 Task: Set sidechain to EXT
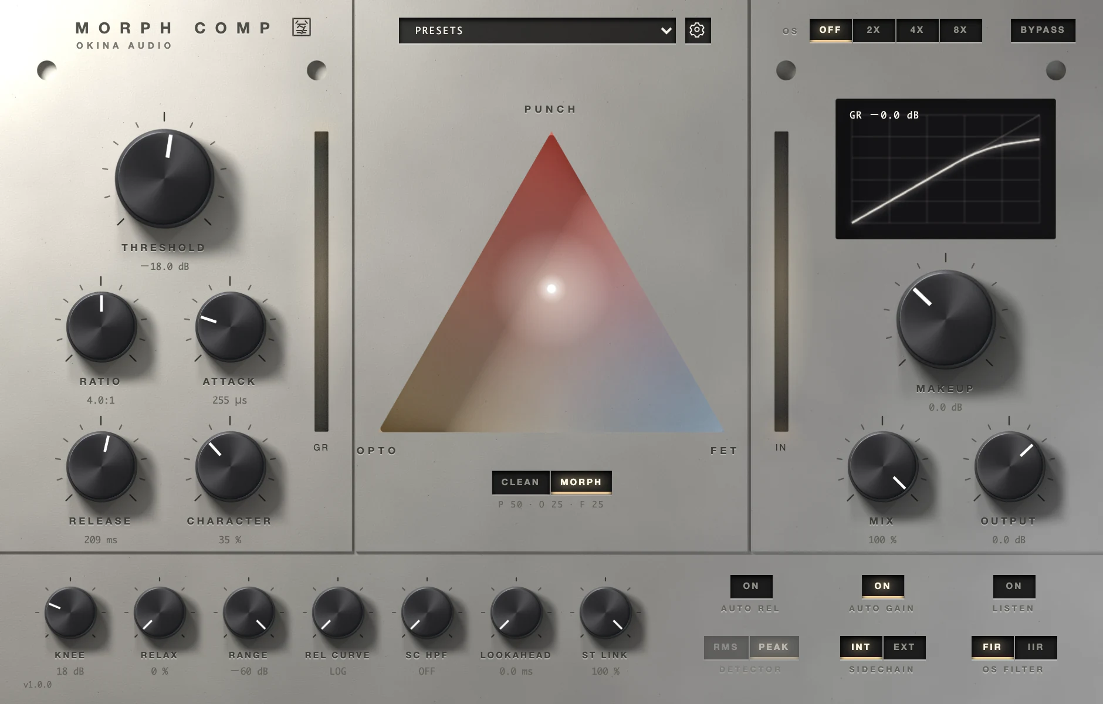click(904, 647)
